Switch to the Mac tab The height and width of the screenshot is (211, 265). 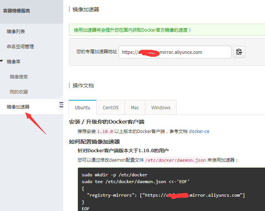pyautogui.click(x=135, y=107)
